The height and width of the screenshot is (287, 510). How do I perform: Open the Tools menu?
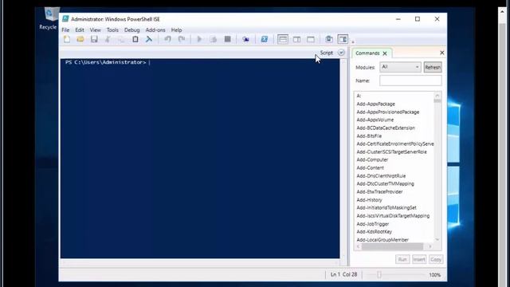[112, 30]
